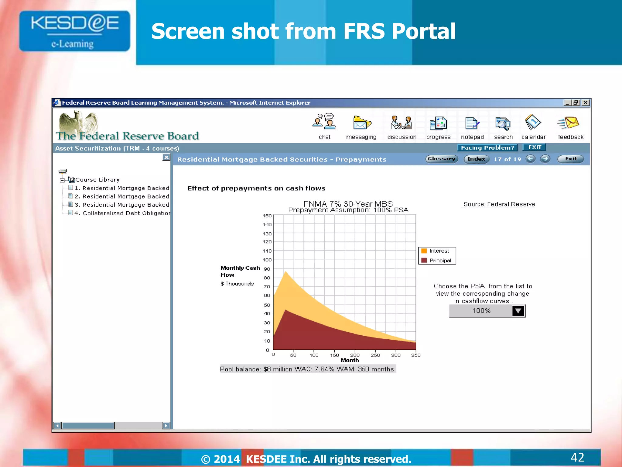
Task: Open 4. Collateralized Debt Obligation course
Action: [122, 213]
